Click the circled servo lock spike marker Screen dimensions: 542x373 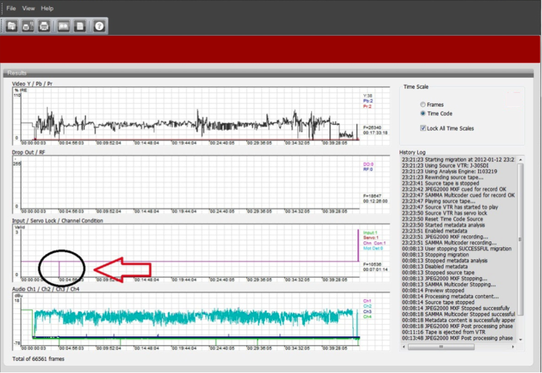click(x=59, y=267)
